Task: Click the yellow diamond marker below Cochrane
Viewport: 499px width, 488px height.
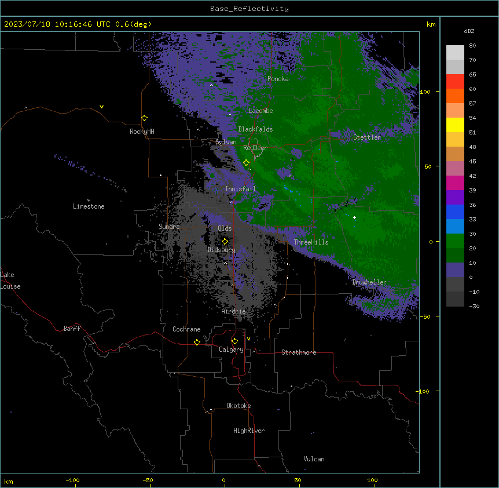Action: [x=197, y=342]
